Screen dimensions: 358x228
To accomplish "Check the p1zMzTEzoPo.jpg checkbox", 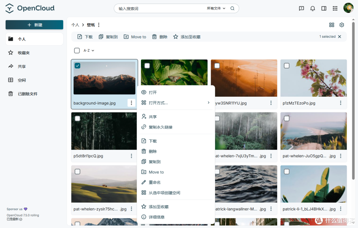I will click(286, 66).
